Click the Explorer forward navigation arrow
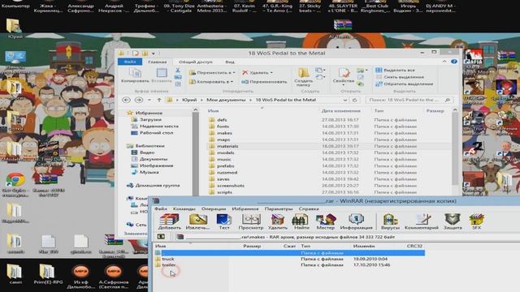 point(139,100)
